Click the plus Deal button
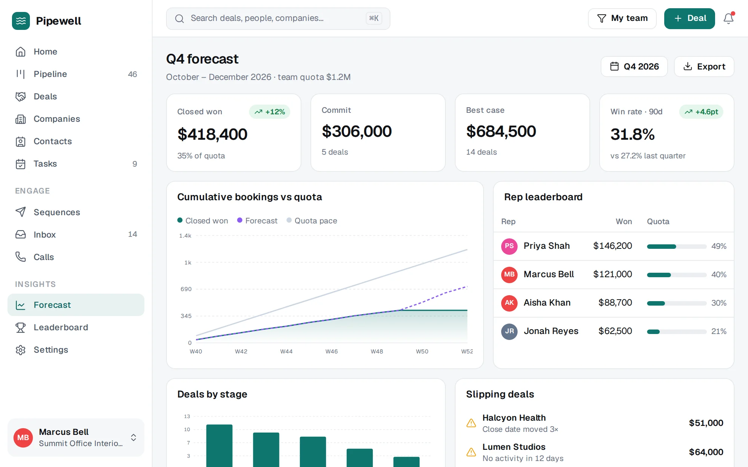 [x=689, y=18]
